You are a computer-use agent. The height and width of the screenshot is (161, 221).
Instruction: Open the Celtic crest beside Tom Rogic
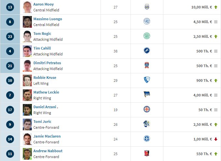[147, 36]
